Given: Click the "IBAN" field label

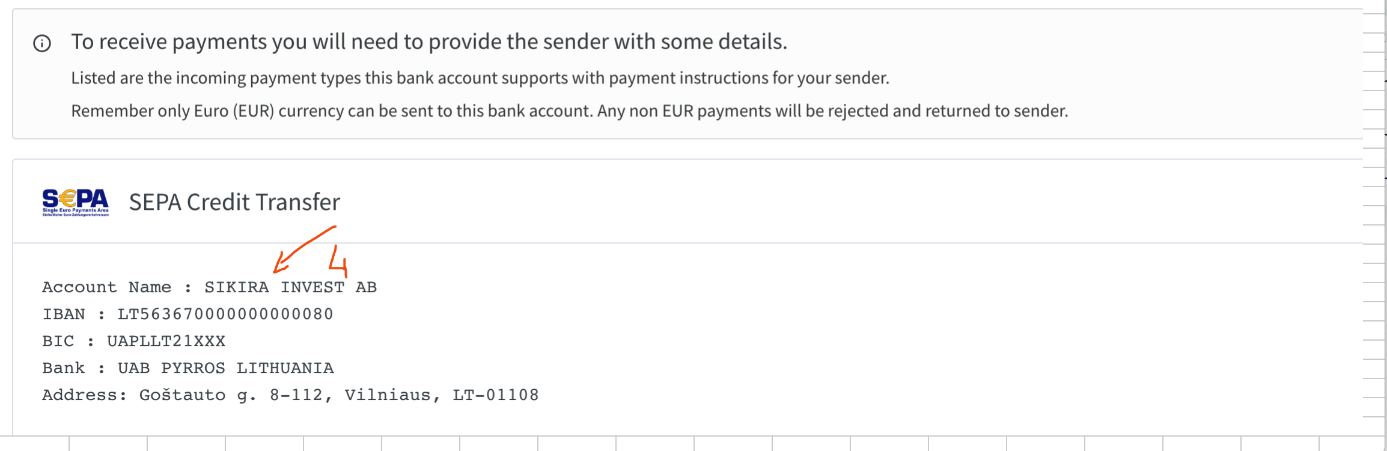Looking at the screenshot, I should [x=64, y=314].
